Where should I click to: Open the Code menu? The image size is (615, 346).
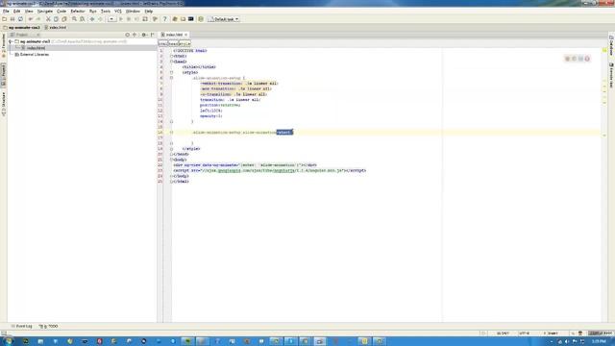[61, 12]
